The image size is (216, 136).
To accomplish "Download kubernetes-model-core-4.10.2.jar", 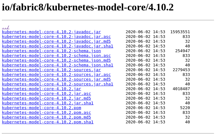I will click(x=41, y=89).
